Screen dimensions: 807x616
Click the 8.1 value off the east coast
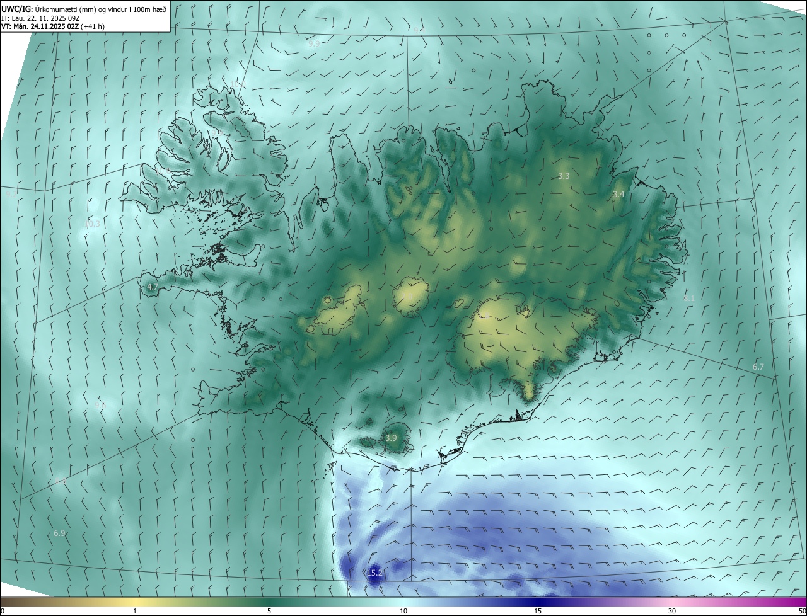coord(689,298)
